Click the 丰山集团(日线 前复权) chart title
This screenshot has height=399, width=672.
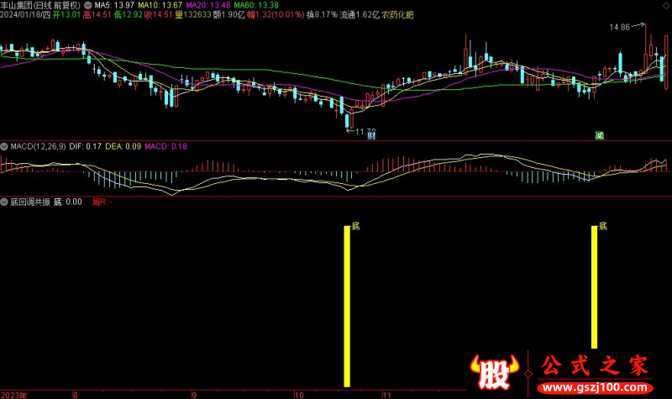click(40, 5)
